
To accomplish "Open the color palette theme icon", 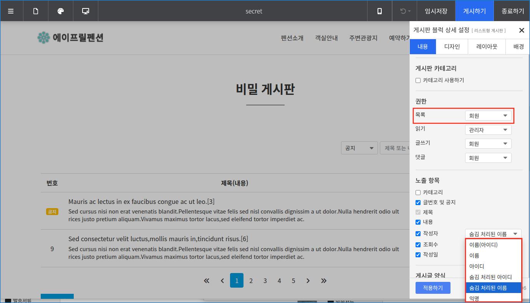I will tap(61, 11).
